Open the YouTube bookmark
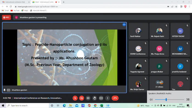 click(x=15, y=11)
